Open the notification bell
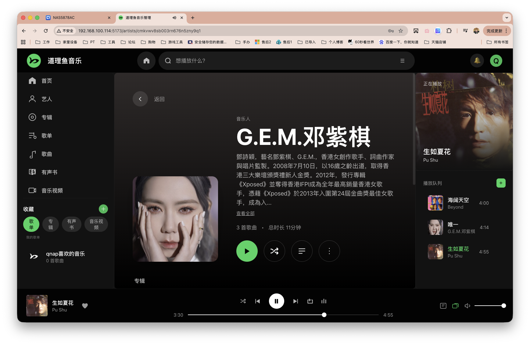The image size is (530, 345). click(x=477, y=61)
